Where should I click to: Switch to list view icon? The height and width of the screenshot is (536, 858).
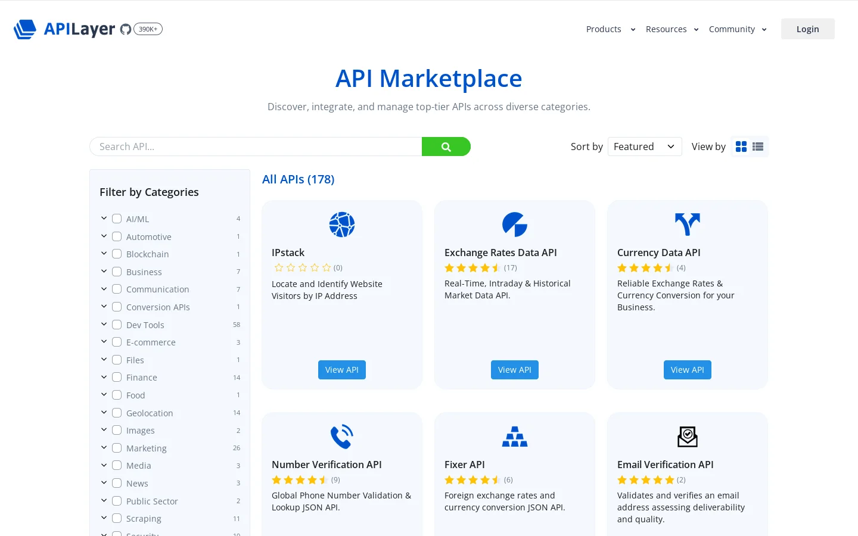click(758, 147)
